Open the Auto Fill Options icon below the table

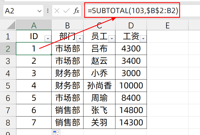56,132
